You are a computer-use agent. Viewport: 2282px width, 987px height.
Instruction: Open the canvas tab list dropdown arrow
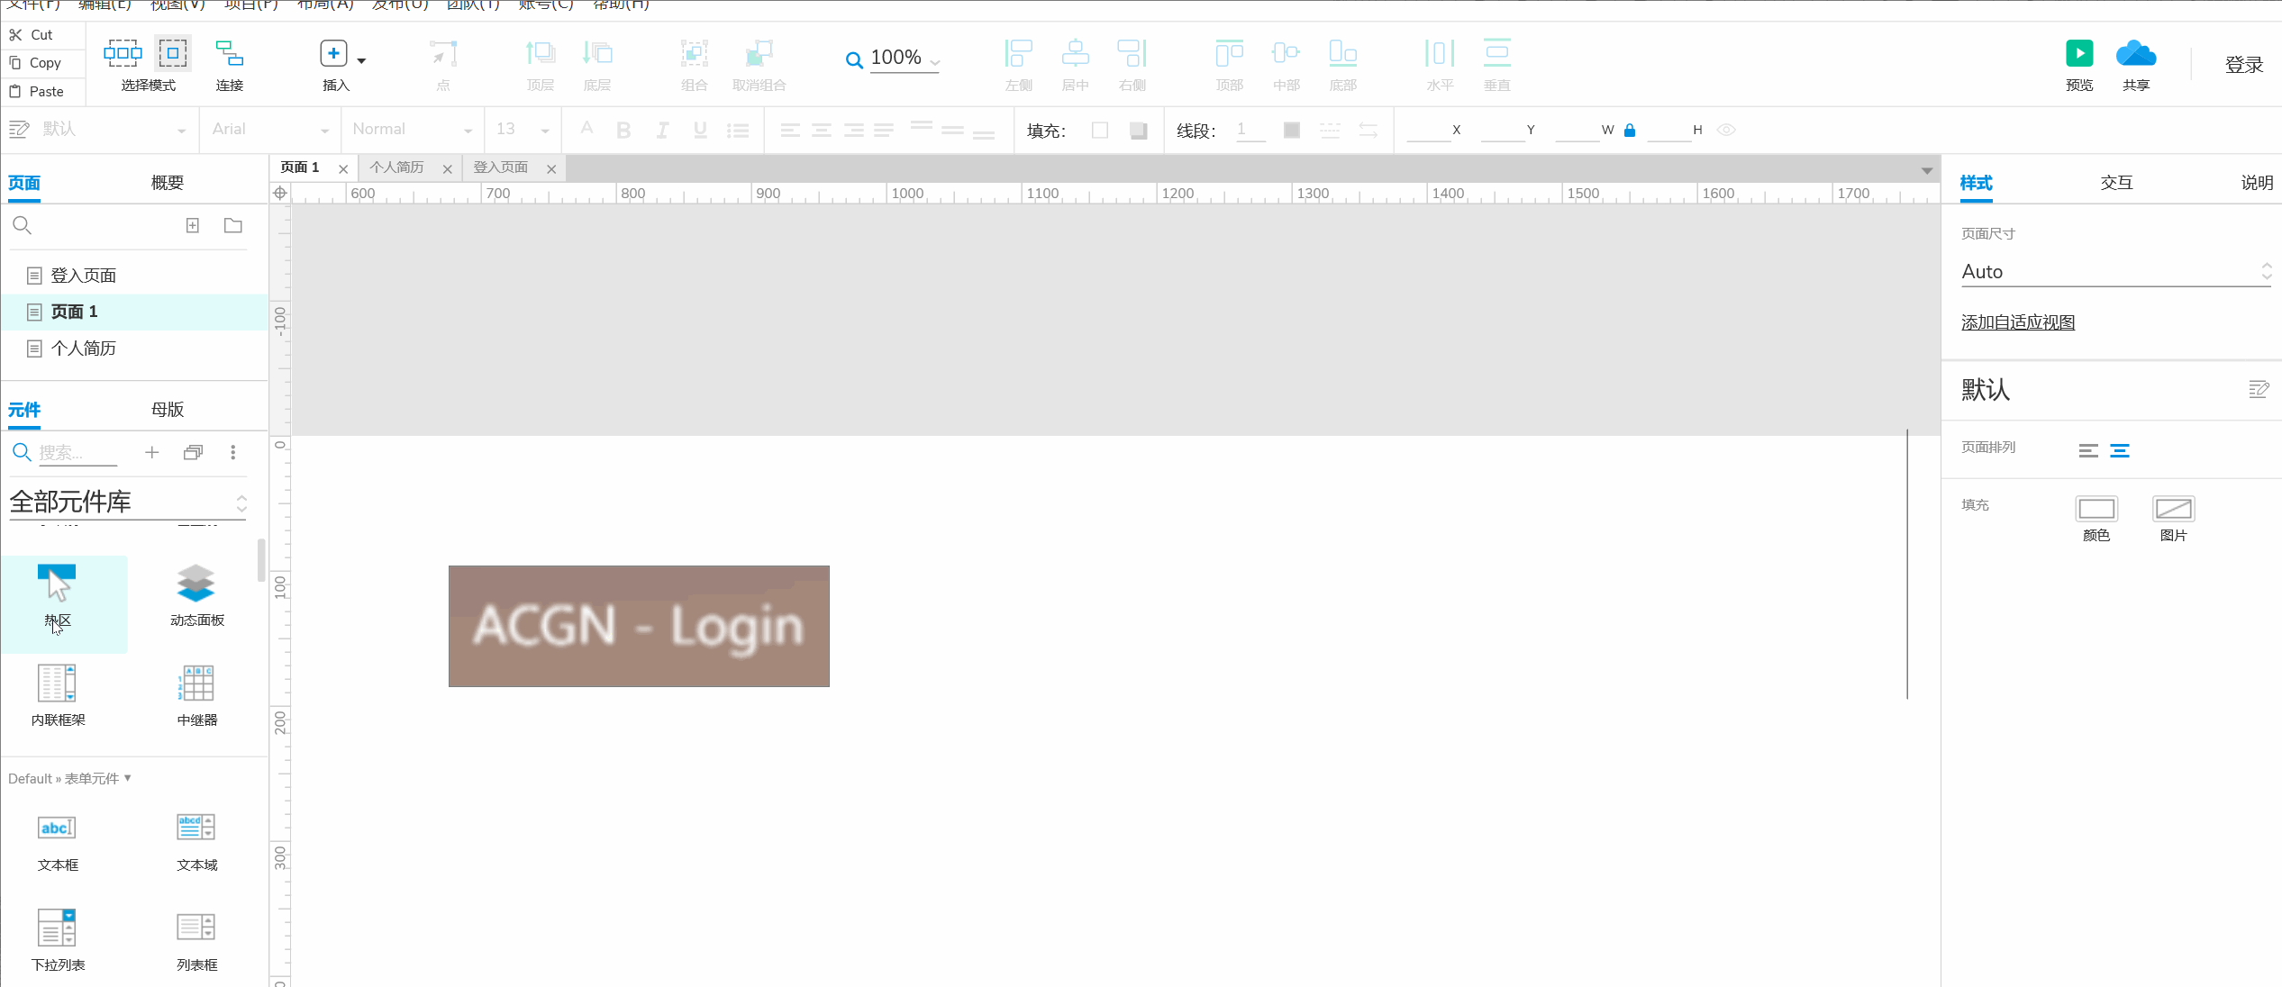point(1926,170)
